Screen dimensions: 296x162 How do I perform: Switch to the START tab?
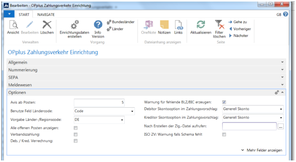pos(24,14)
